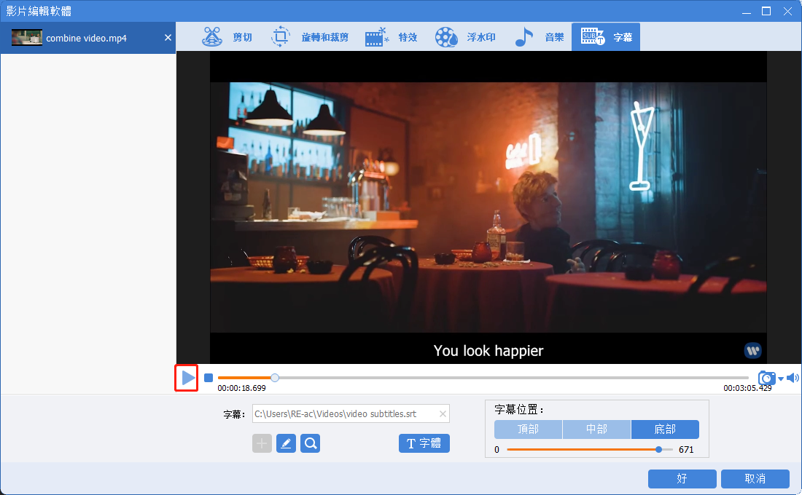Set subtitle position to 底部
Viewport: 802px width, 495px height.
tap(665, 429)
